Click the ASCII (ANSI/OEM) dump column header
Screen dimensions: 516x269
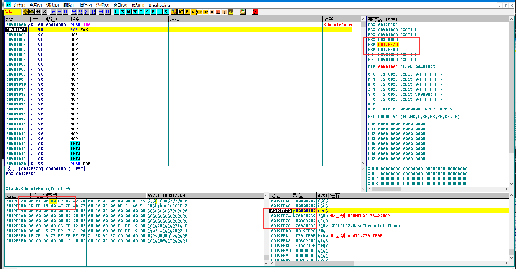[166, 195]
